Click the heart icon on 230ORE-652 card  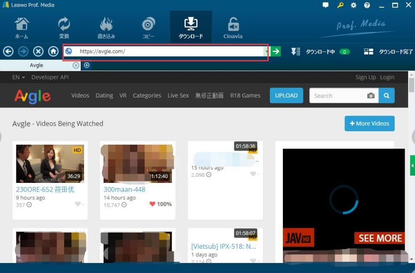click(x=78, y=204)
